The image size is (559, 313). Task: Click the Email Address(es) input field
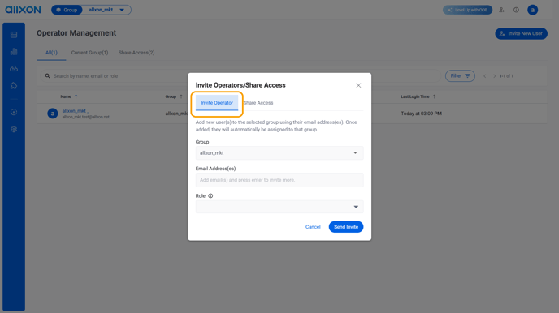(279, 180)
